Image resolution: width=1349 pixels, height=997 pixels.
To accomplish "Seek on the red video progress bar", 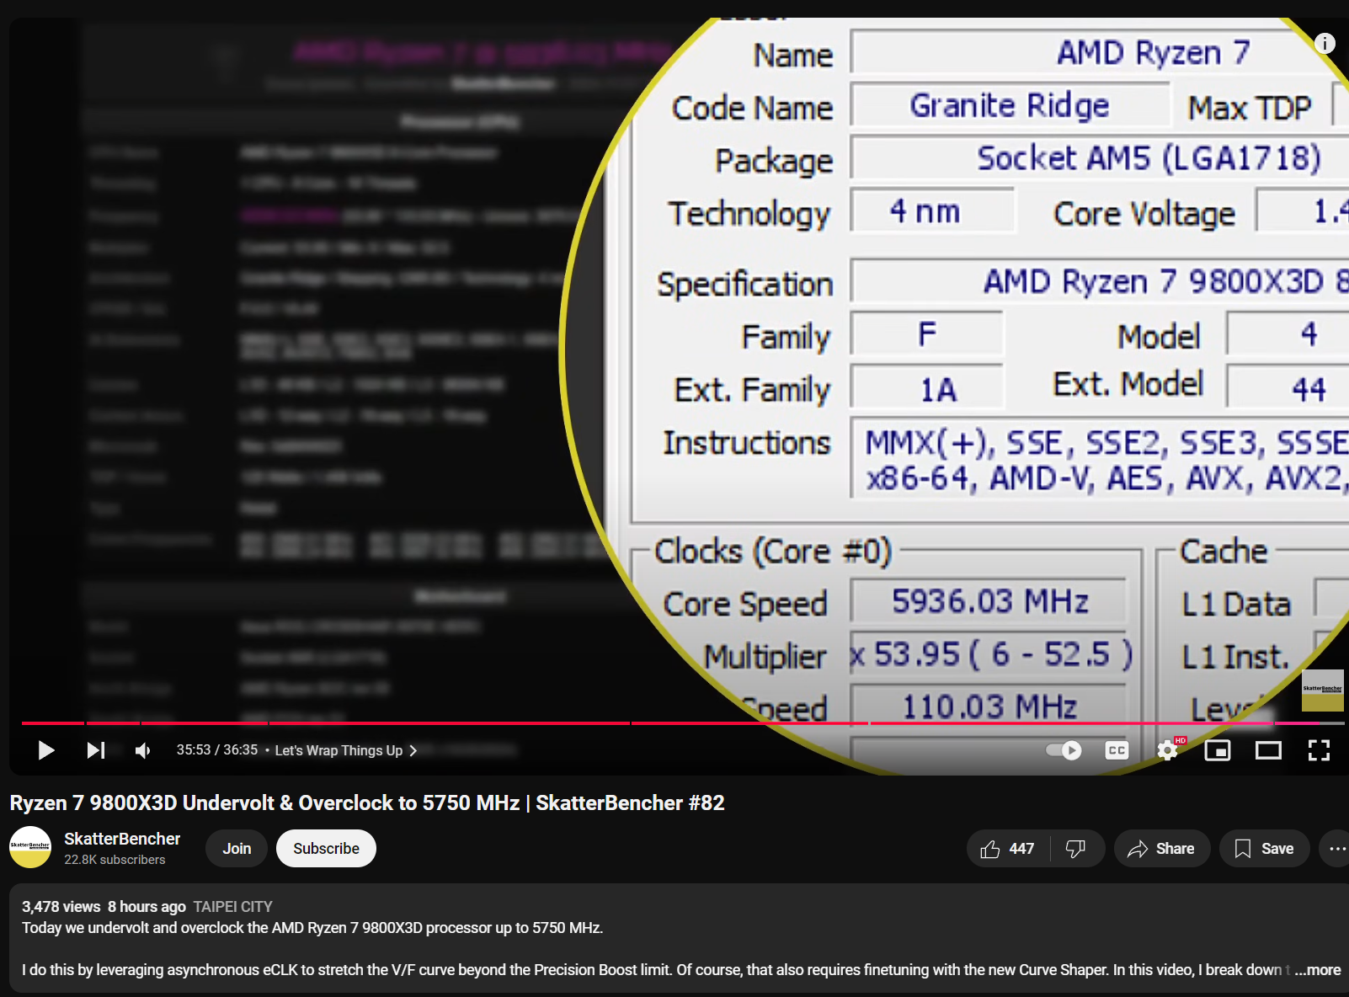I will coord(682,723).
